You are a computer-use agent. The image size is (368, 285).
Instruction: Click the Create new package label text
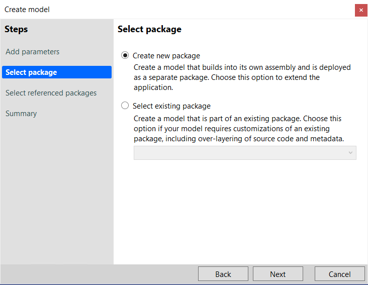click(x=166, y=56)
